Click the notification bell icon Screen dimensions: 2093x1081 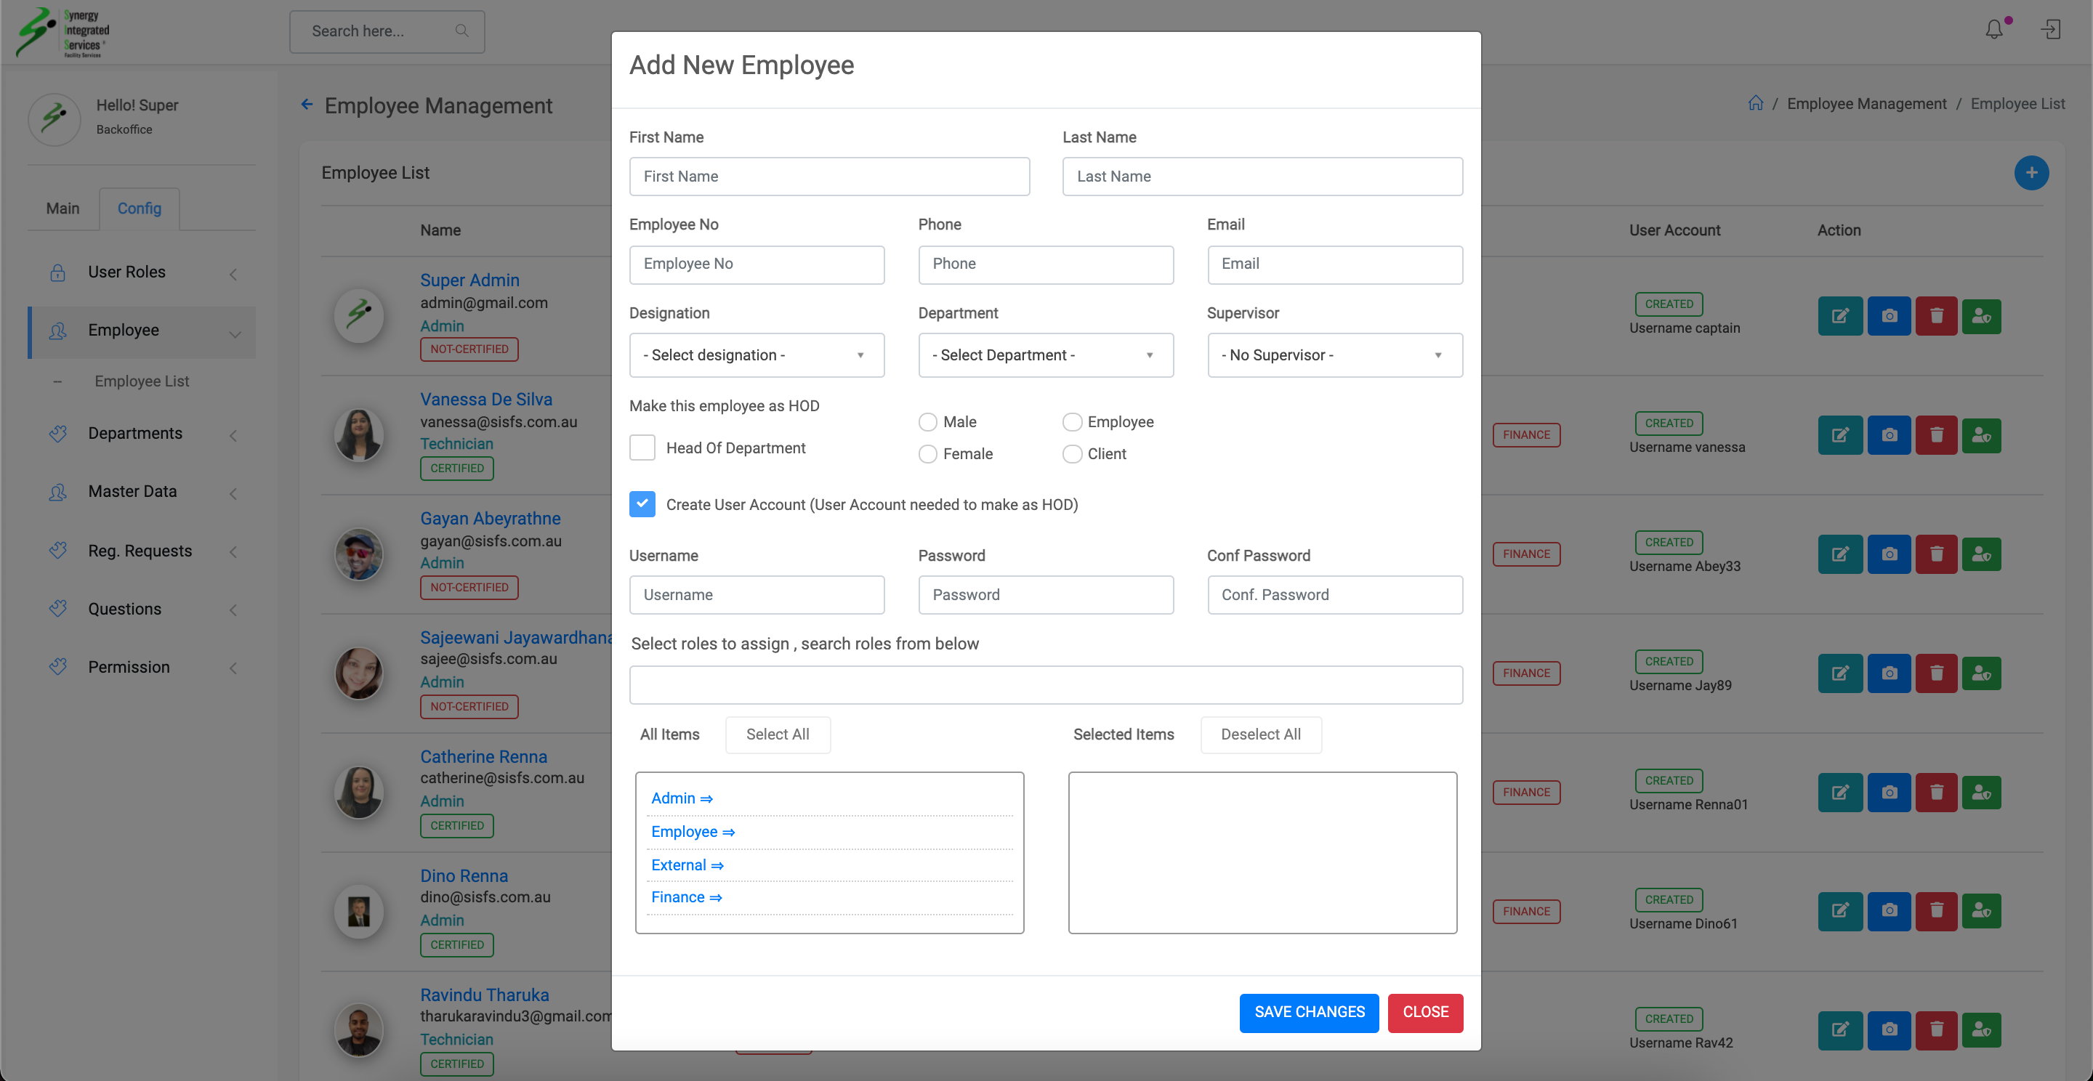pyautogui.click(x=1994, y=30)
